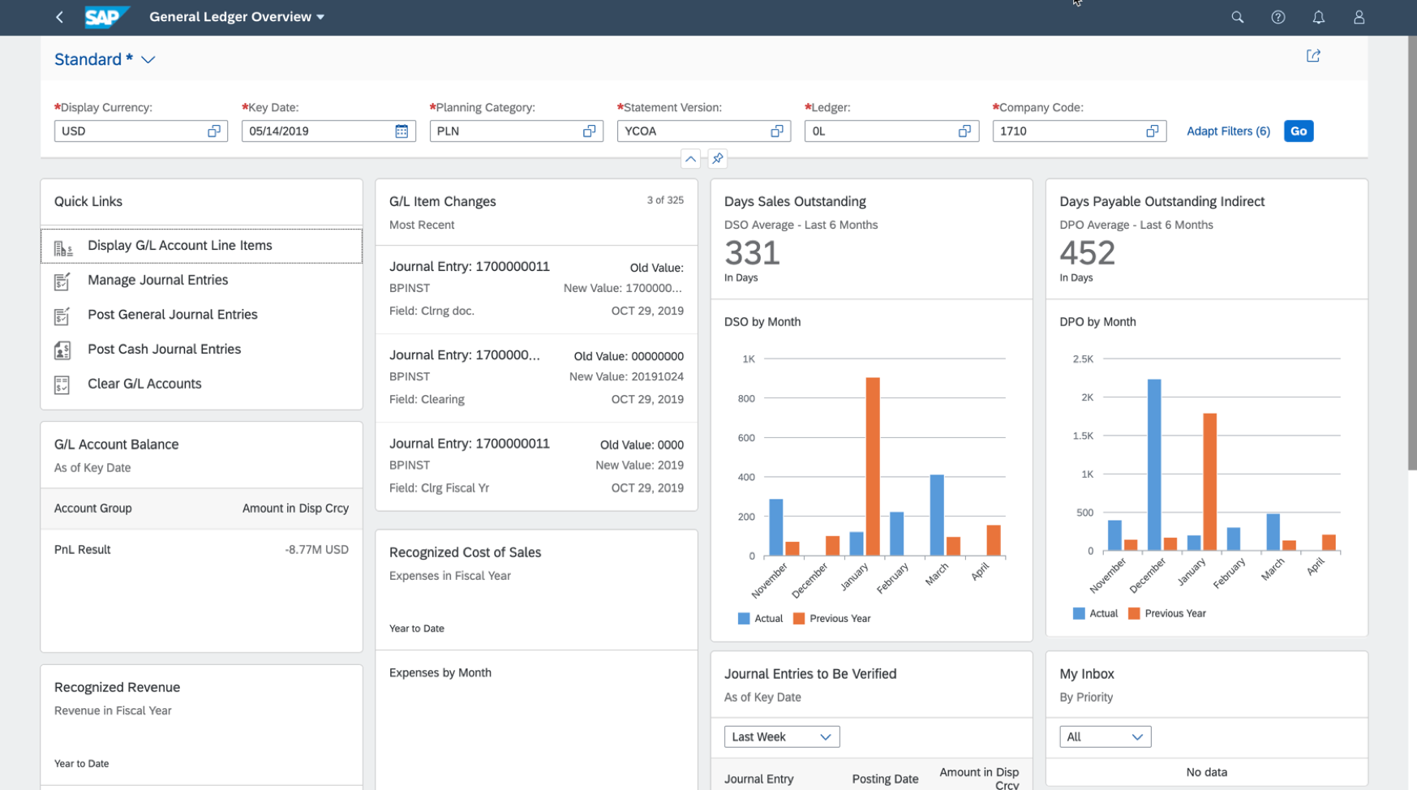Open value help for Display Currency
Viewport: 1417px width, 790px height.
point(214,131)
